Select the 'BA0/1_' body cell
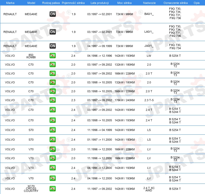The height and width of the screenshot is (194, 205). coord(149,14)
